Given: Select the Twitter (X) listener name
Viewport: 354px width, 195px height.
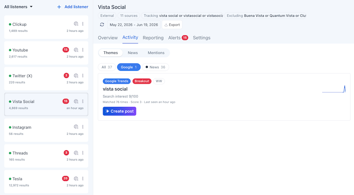Looking at the screenshot, I should pyautogui.click(x=23, y=76).
